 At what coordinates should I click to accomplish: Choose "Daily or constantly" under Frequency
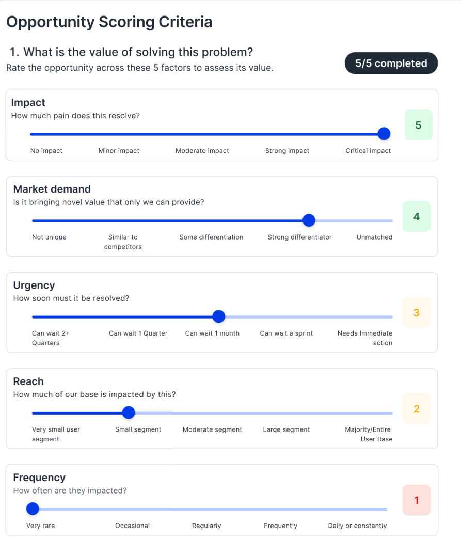pos(357,526)
